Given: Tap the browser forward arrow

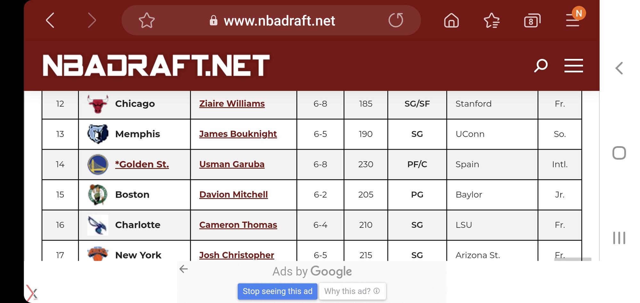Looking at the screenshot, I should point(92,20).
